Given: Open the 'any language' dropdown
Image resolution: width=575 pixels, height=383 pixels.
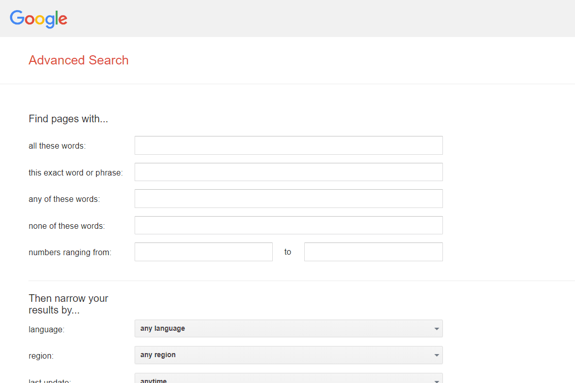Looking at the screenshot, I should coord(288,329).
